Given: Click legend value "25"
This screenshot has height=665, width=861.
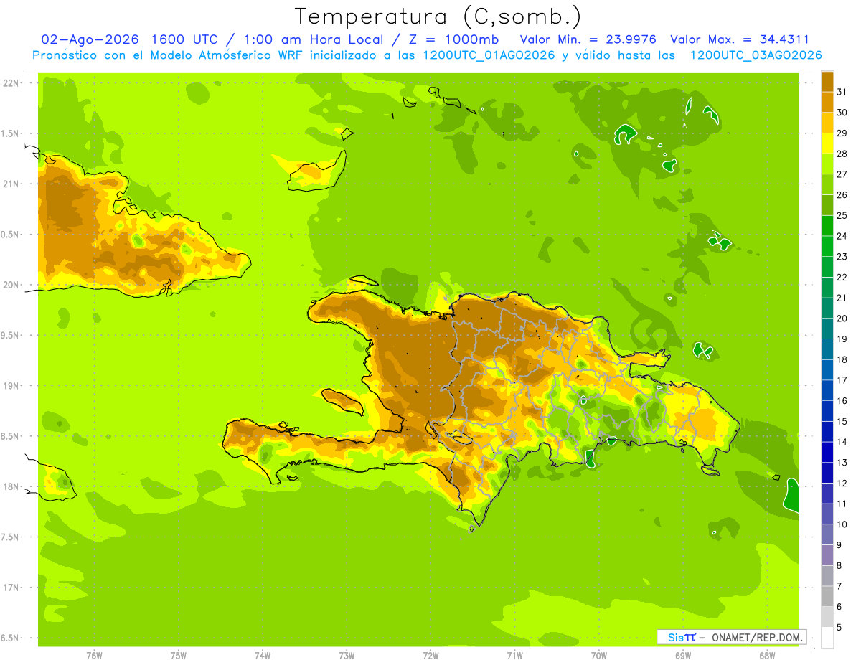Looking at the screenshot, I should click(x=842, y=216).
